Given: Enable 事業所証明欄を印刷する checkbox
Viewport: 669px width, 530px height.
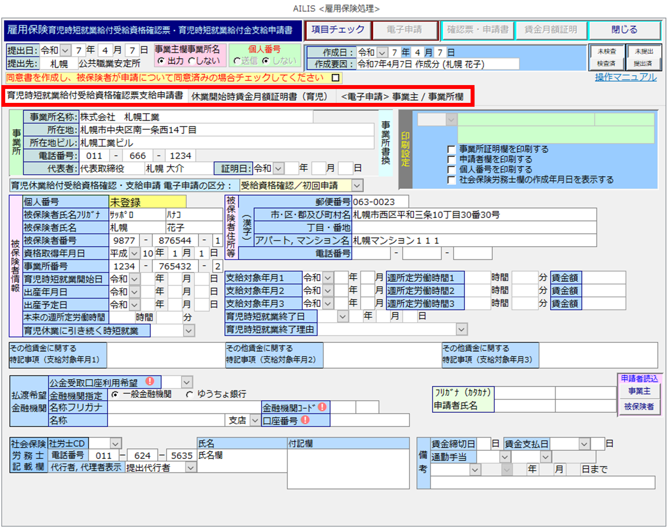Looking at the screenshot, I should (x=451, y=150).
